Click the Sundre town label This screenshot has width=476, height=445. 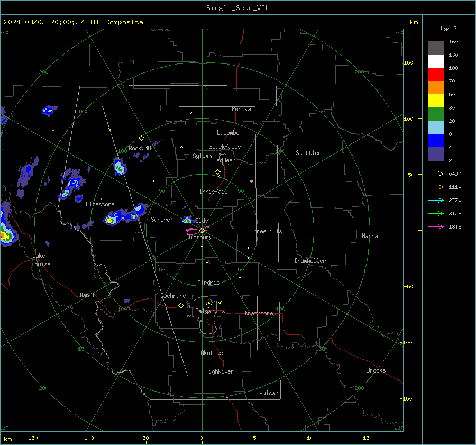160,220
